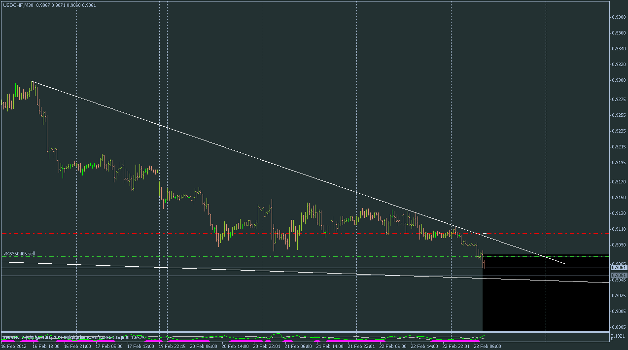The height and width of the screenshot is (350, 628).
Task: Click the 0.9275 price scale label
Action: 620,100
